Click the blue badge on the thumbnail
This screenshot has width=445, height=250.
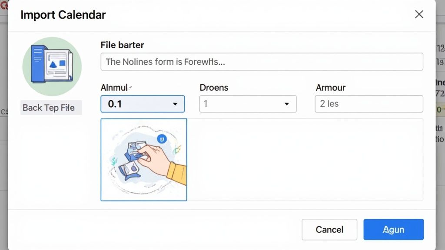162,139
